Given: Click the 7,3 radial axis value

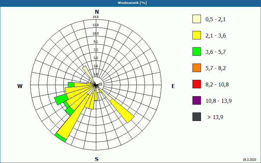Looking at the screenshot, I should (x=96, y=50).
